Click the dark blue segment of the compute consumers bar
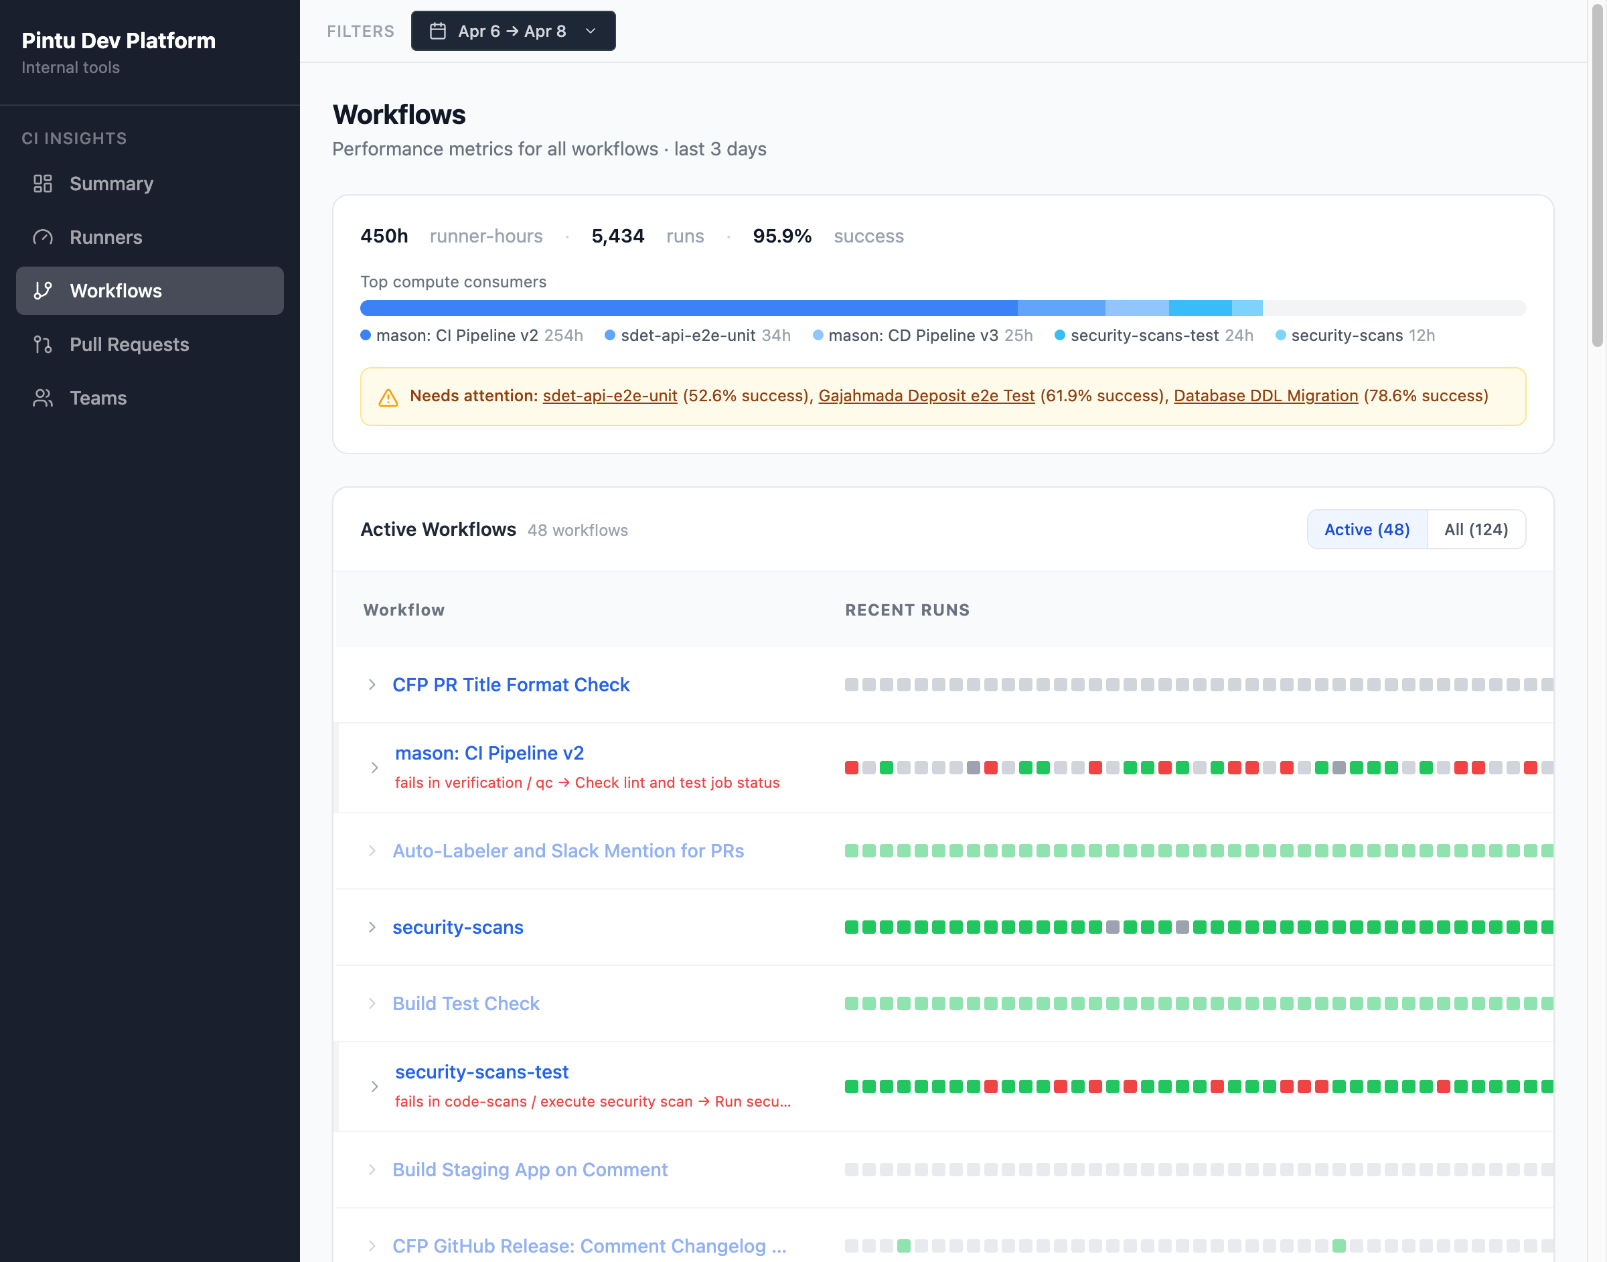Image resolution: width=1607 pixels, height=1262 pixels. (x=688, y=308)
